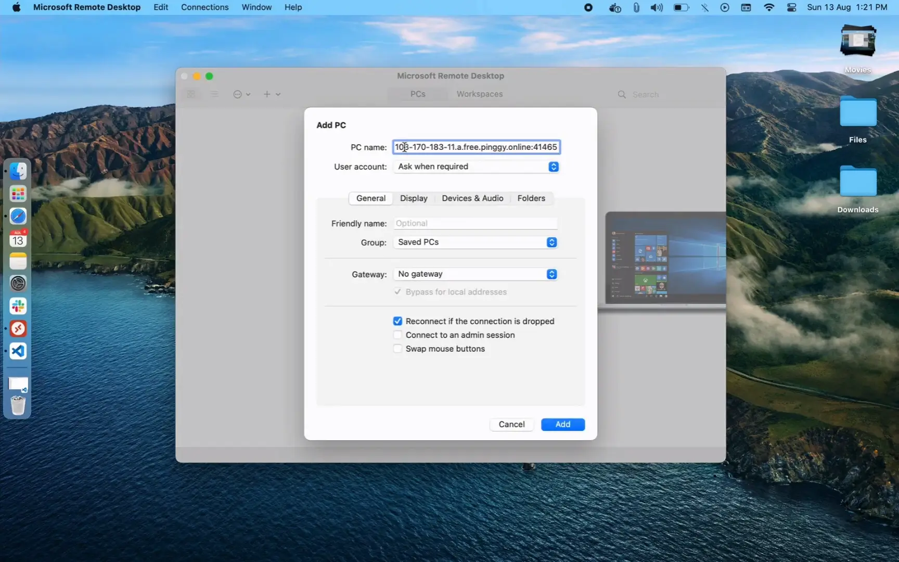Viewport: 899px width, 562px height.
Task: Open the Help menu
Action: click(x=293, y=7)
